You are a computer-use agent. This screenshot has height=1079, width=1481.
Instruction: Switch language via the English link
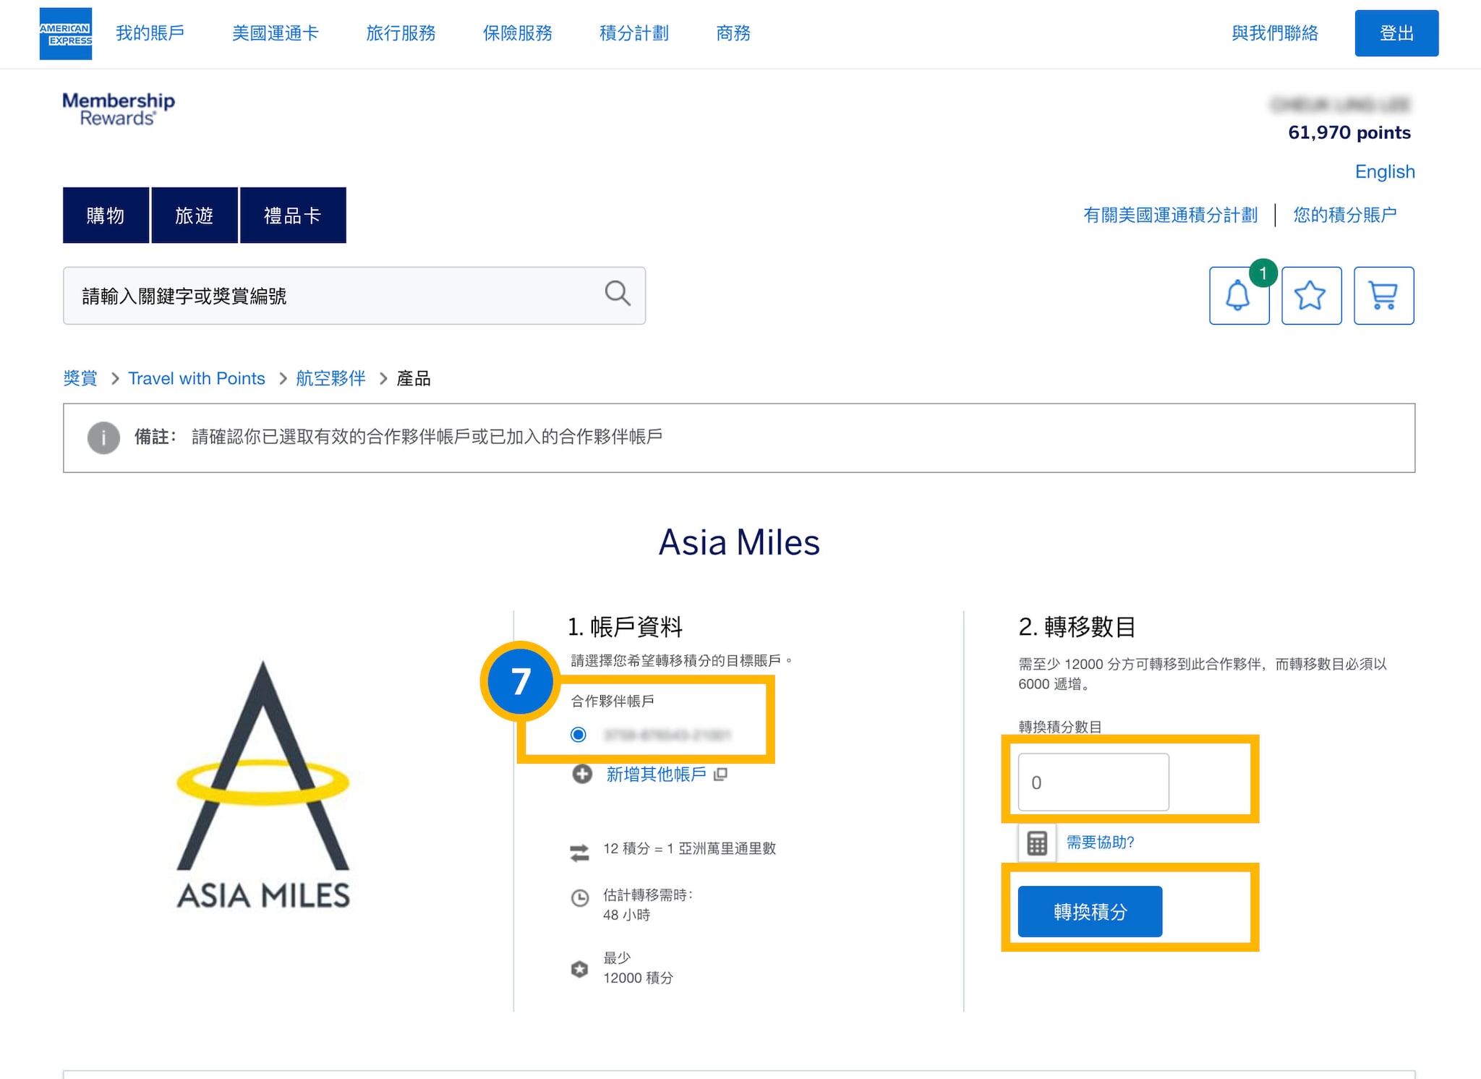[x=1384, y=171]
